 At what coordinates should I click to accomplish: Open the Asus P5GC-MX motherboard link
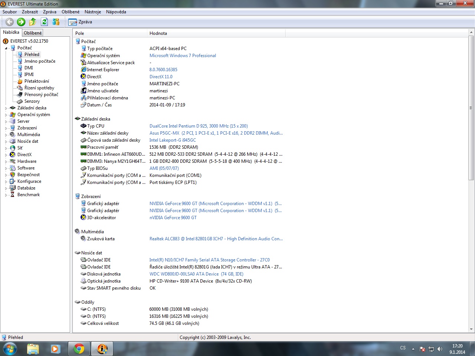(216, 133)
